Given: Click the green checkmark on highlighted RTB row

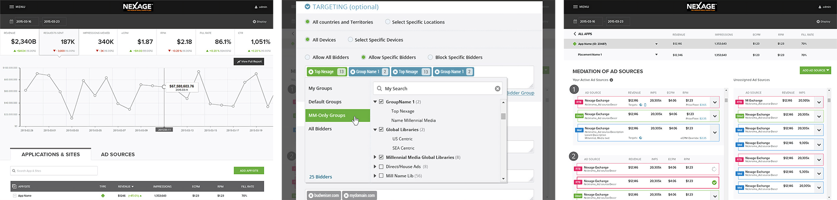Looking at the screenshot, I should [714, 183].
